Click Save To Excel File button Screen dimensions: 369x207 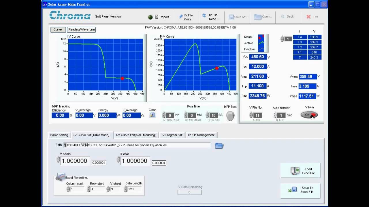pyautogui.click(x=300, y=190)
